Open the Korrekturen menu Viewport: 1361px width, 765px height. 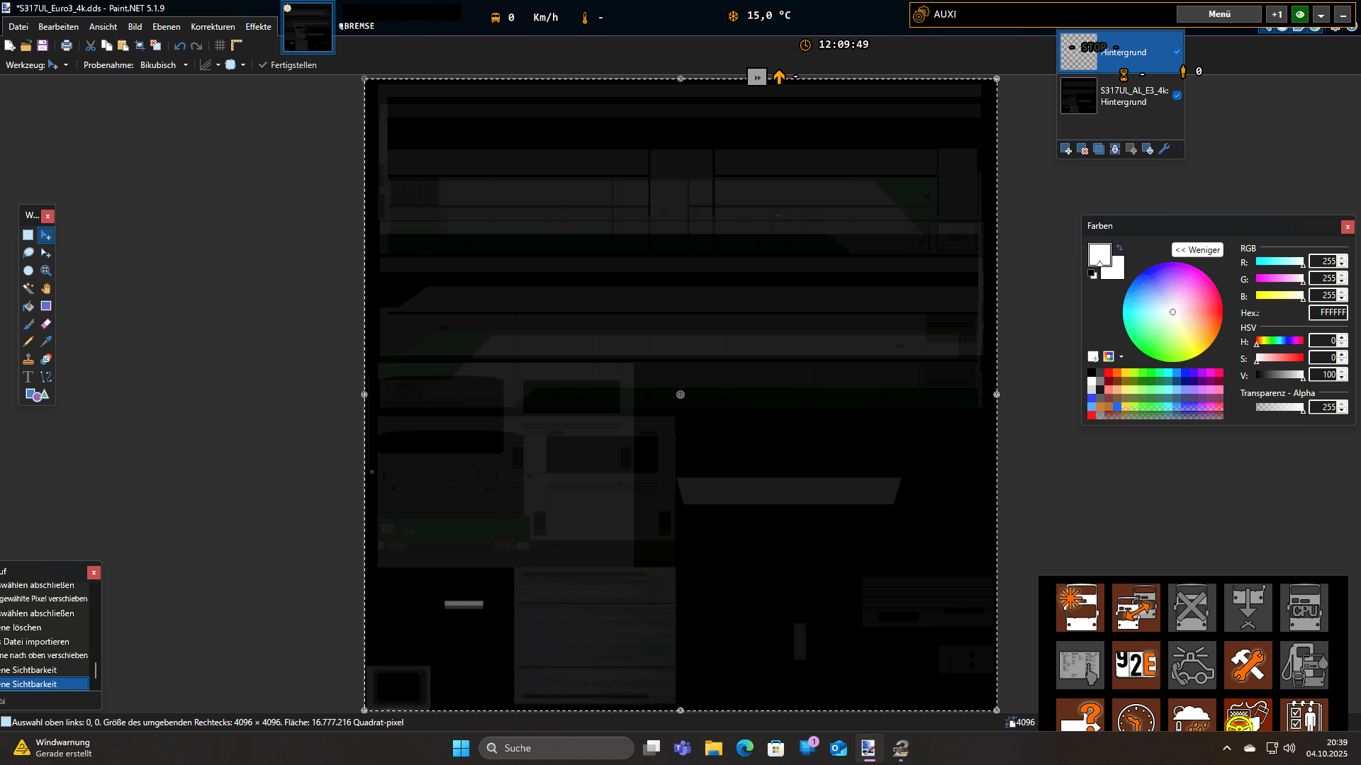click(213, 27)
